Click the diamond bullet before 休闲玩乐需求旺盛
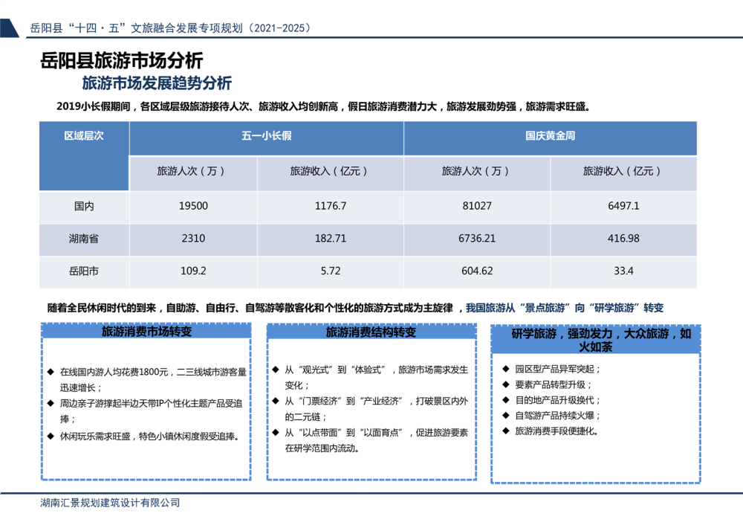 pyautogui.click(x=51, y=437)
